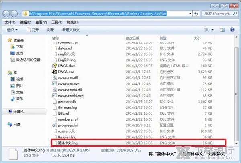Click the 2014/10/9 0:12 date cell
The image size is (241, 163).
point(138,125)
